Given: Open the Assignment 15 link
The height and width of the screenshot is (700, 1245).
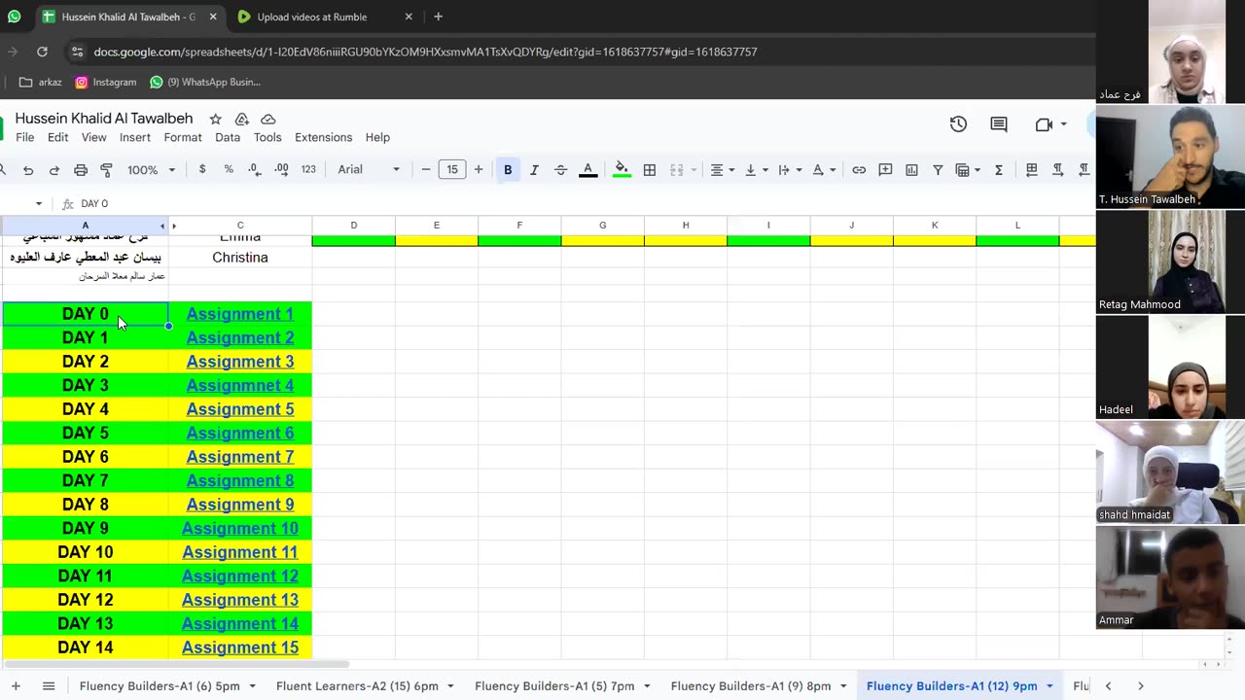Looking at the screenshot, I should pos(240,647).
